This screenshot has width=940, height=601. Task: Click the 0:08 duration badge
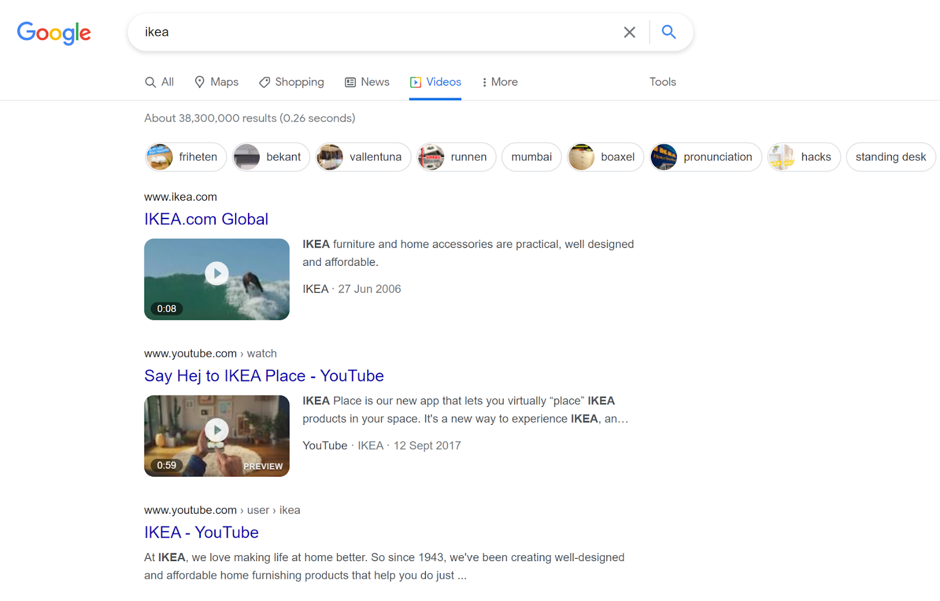click(x=167, y=309)
